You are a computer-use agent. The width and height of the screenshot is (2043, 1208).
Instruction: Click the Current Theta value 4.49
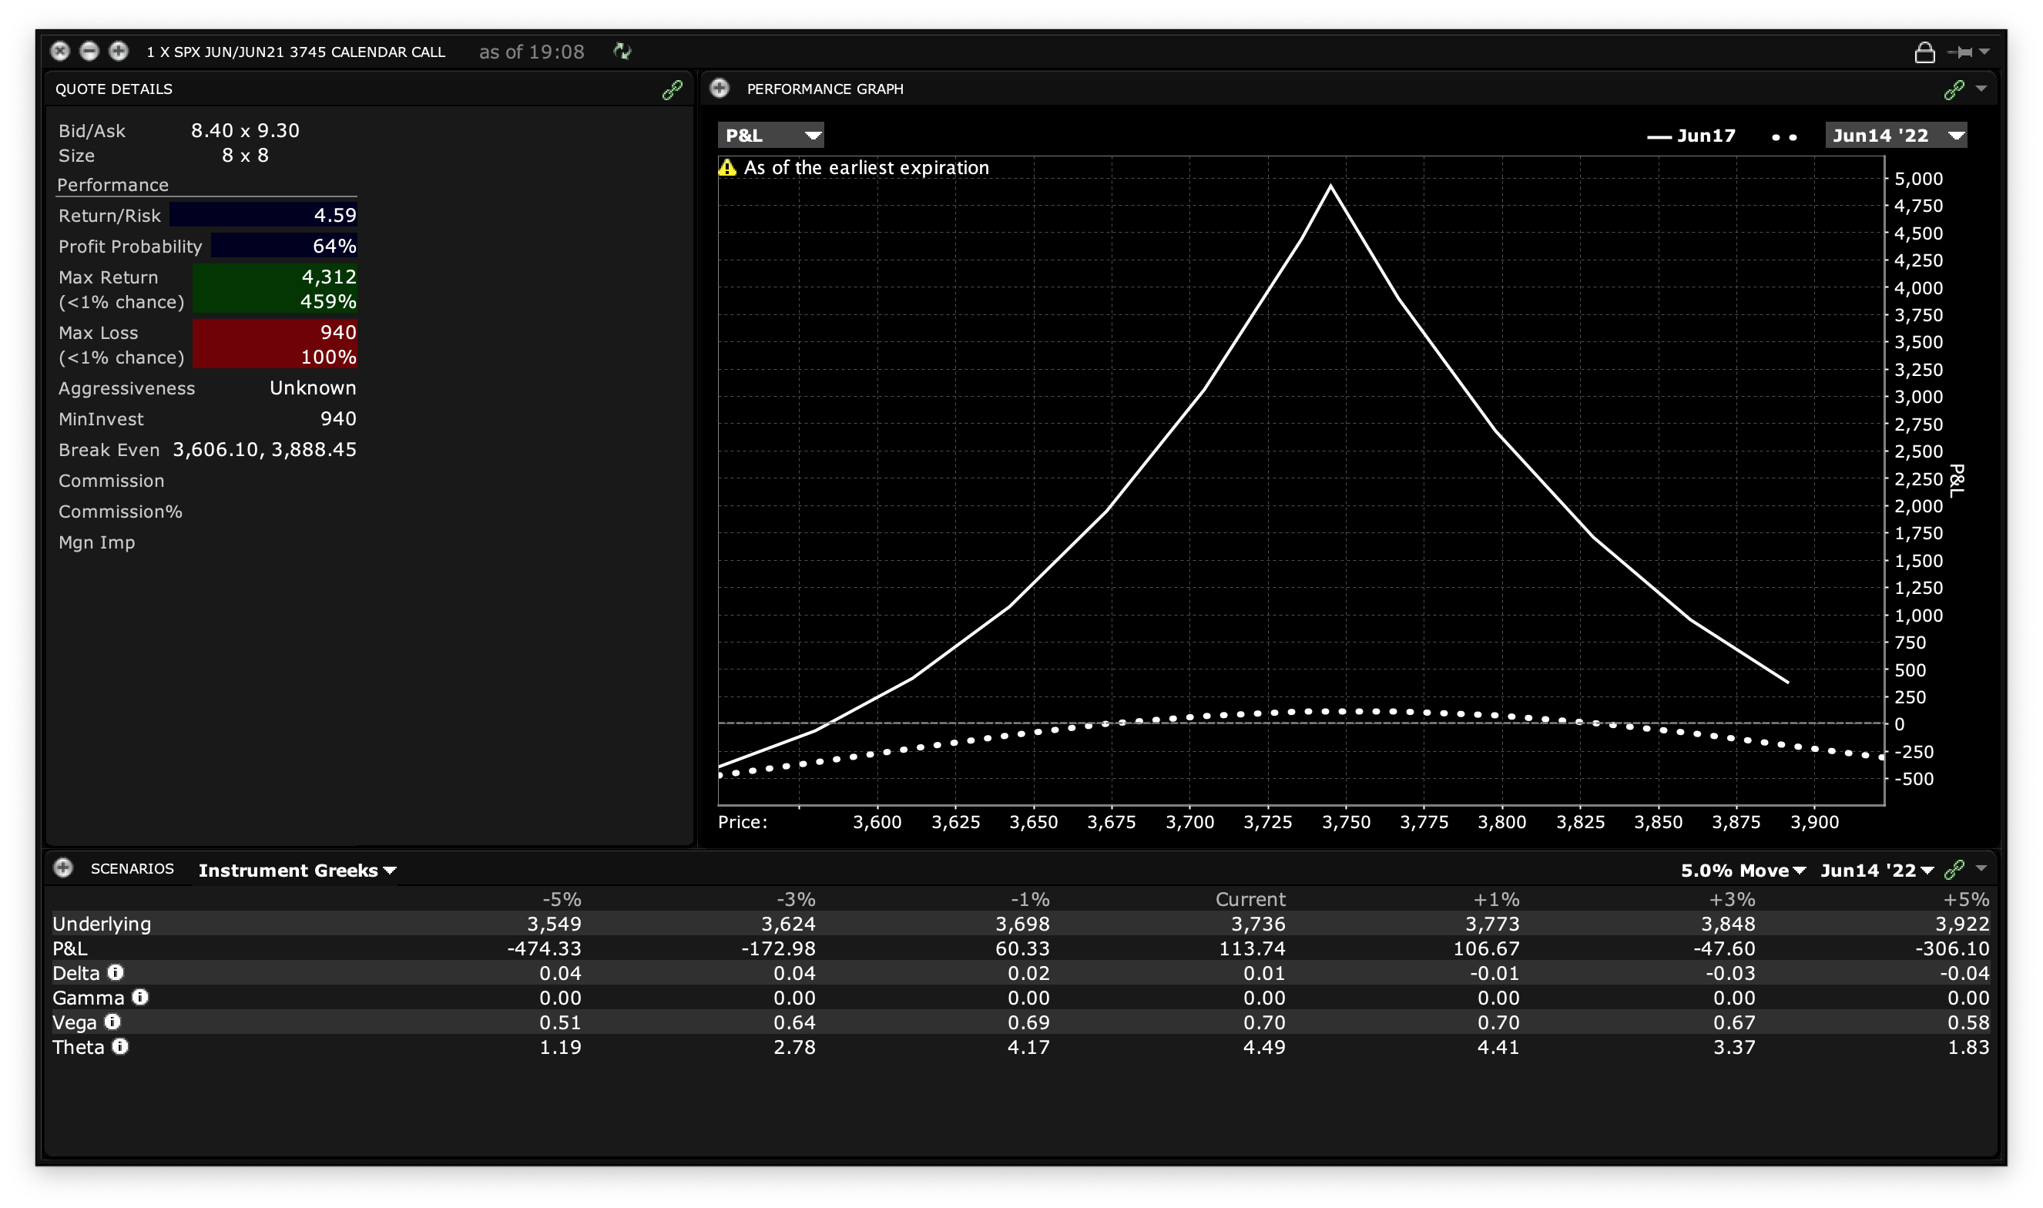1264,1047
